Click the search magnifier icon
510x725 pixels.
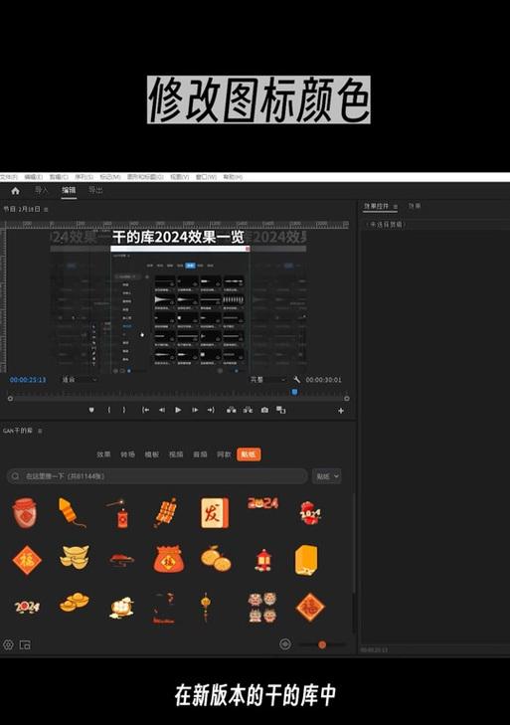[x=15, y=476]
